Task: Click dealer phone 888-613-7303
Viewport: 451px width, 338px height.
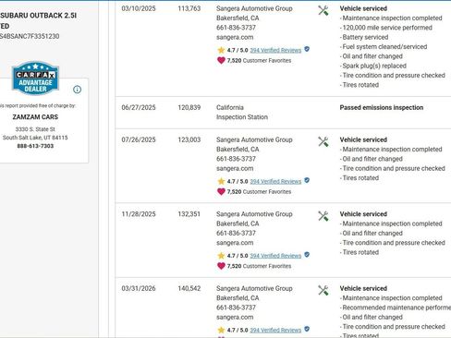Action: tap(35, 146)
